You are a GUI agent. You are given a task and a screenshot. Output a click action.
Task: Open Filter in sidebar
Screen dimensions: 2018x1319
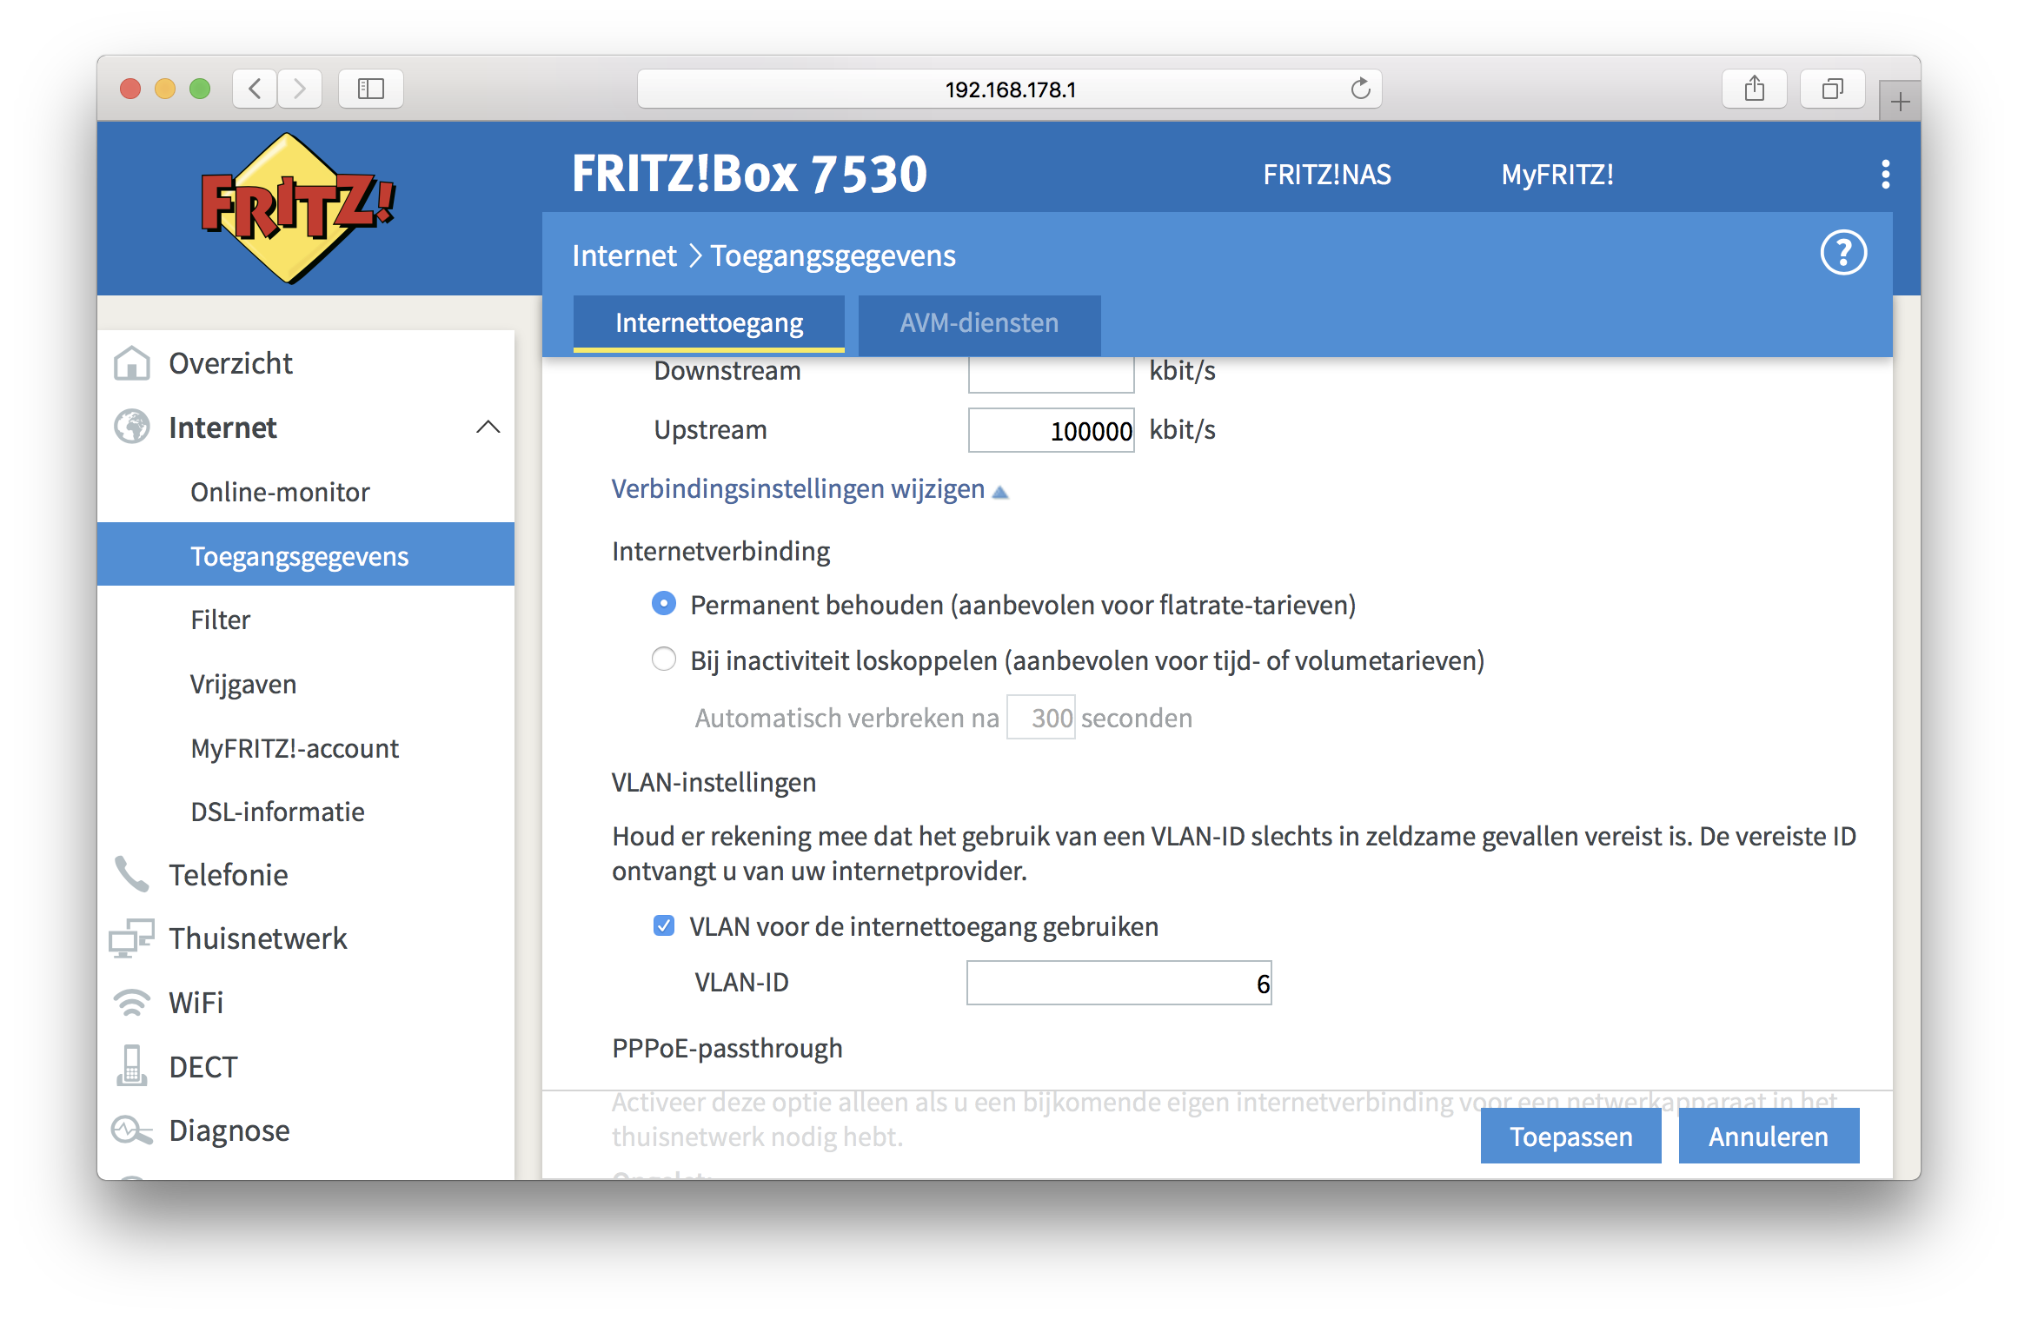221,620
